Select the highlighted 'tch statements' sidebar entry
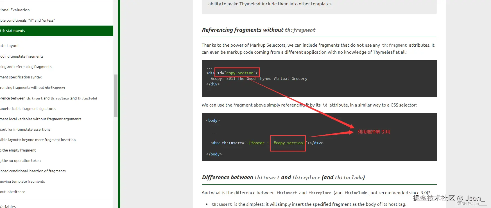Screen dimensions: 491x208 [x=56, y=31]
